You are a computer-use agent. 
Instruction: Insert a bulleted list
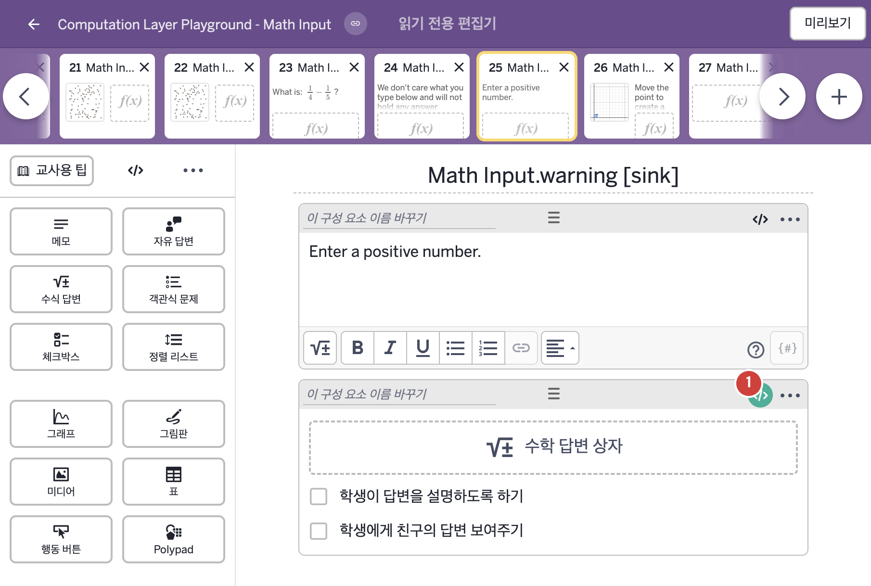(x=456, y=348)
